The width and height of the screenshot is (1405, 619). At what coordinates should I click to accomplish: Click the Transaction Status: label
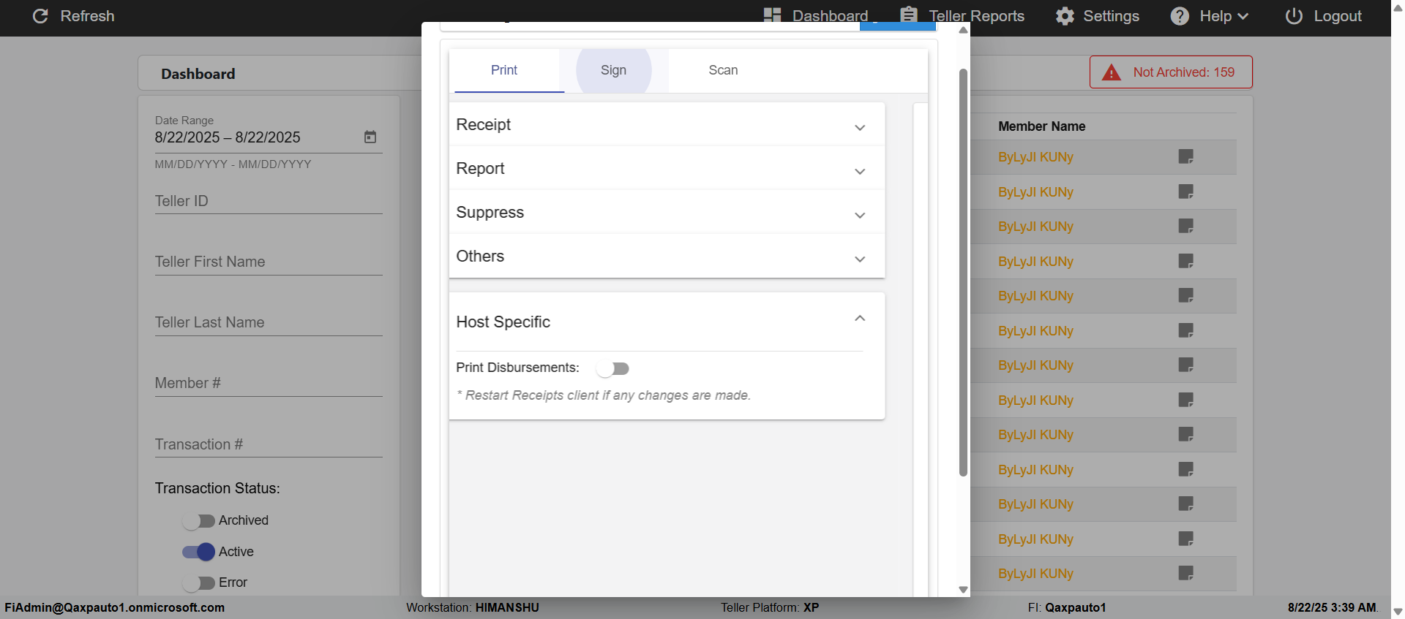click(217, 488)
